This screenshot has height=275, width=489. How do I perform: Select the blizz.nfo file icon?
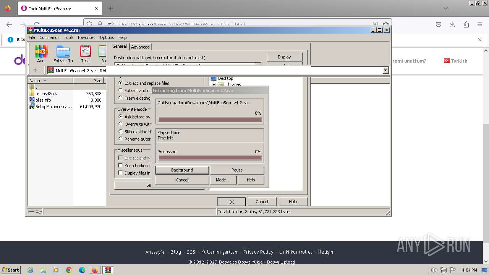tap(32, 100)
